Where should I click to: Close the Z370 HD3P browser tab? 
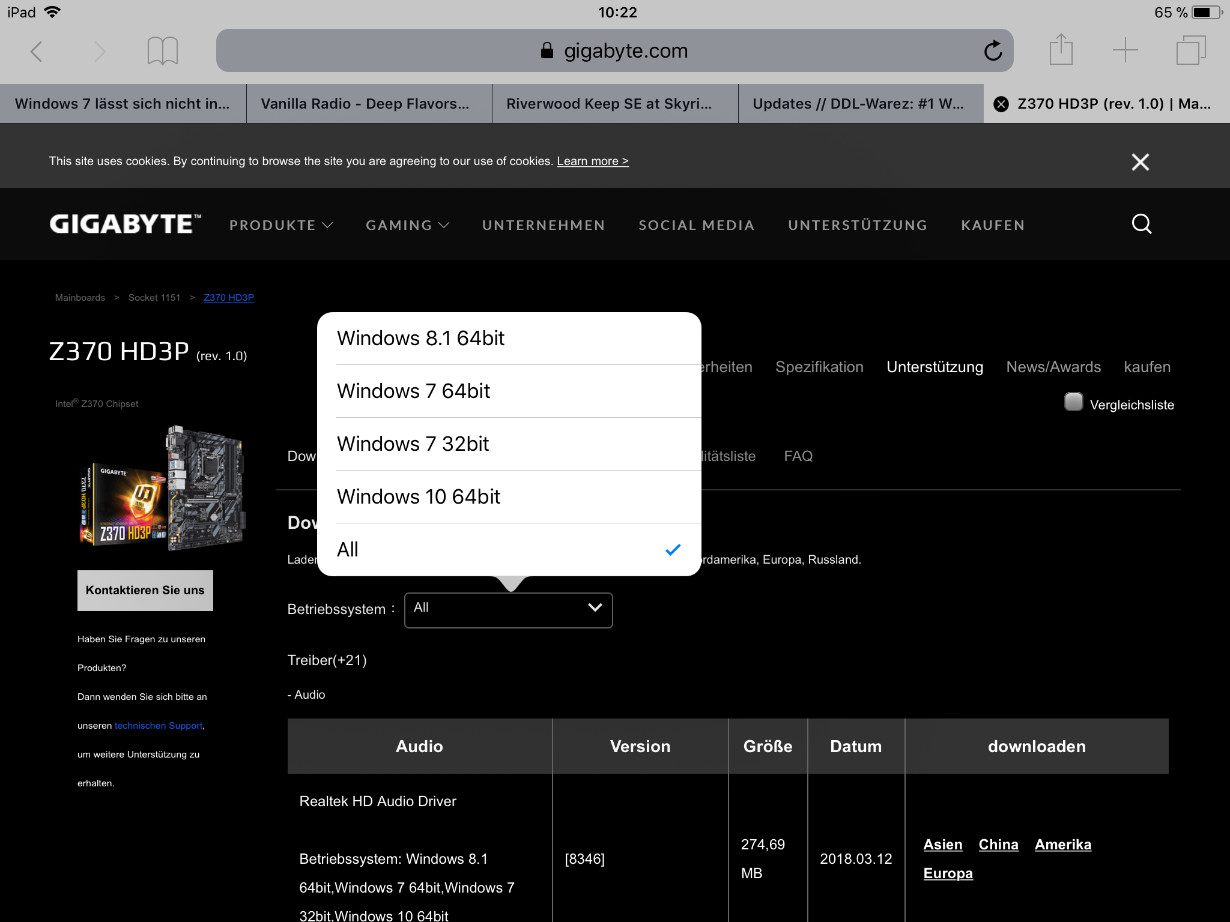tap(1001, 104)
